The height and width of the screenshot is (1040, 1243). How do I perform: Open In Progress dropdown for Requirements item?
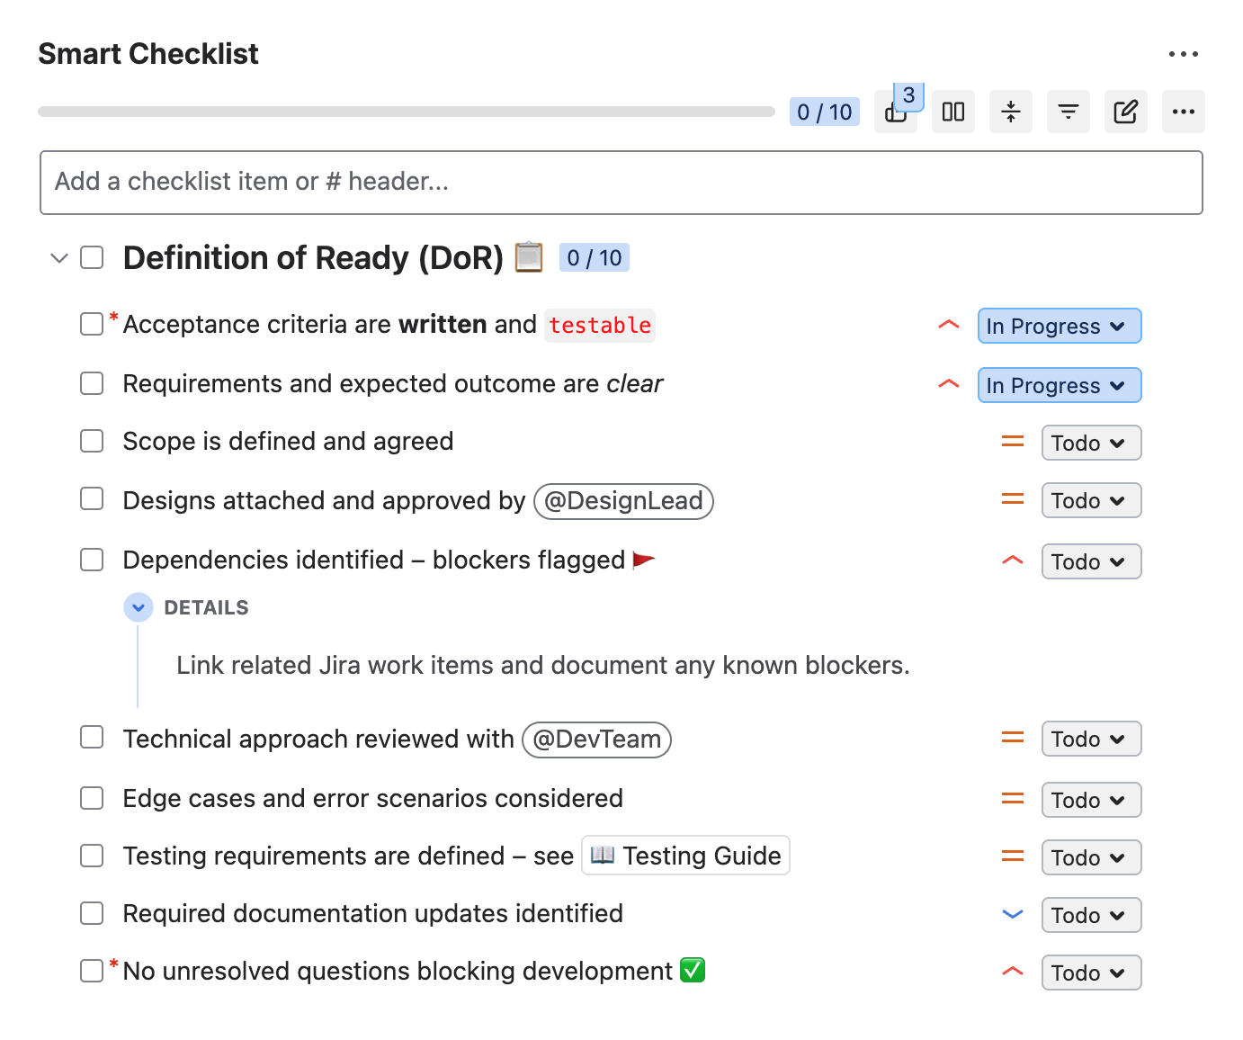click(x=1060, y=385)
